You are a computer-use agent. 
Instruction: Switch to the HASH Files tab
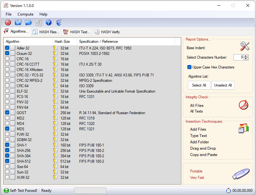pyautogui.click(x=46, y=32)
